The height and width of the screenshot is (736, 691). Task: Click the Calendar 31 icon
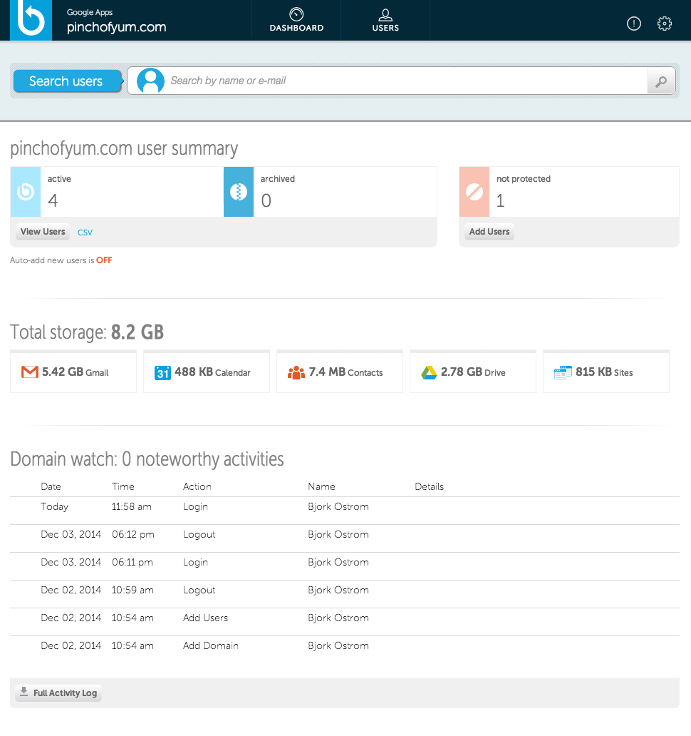click(x=162, y=373)
